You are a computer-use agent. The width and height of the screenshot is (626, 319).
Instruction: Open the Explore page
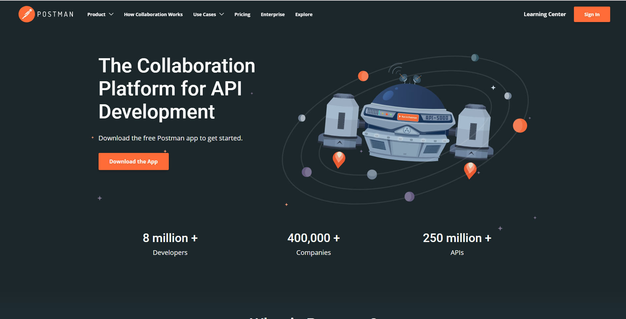(304, 14)
